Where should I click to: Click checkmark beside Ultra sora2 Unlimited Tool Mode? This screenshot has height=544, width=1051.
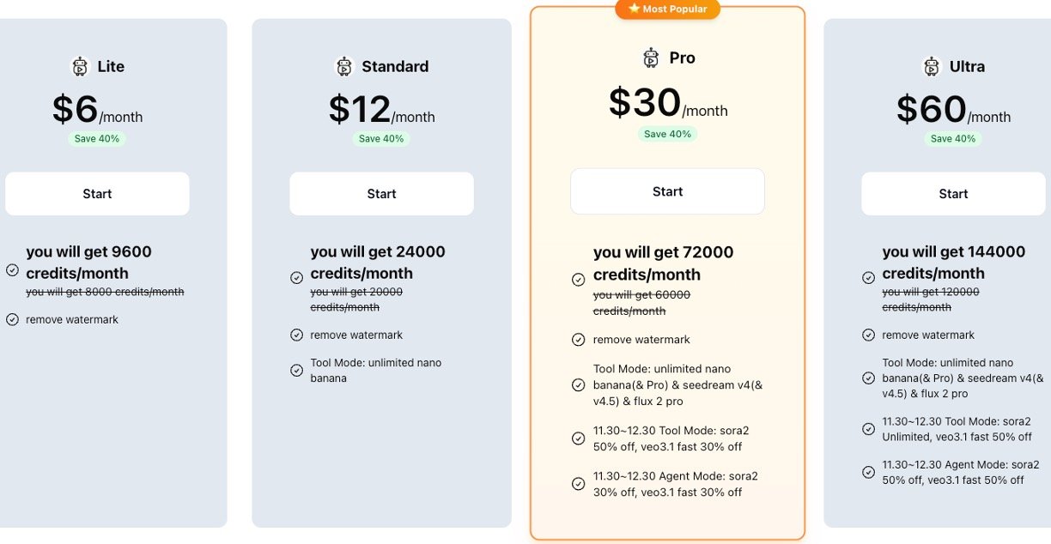pos(868,429)
